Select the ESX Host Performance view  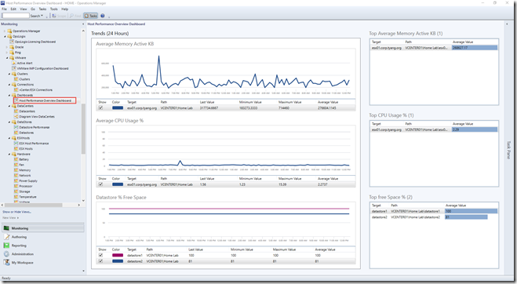tap(34, 144)
